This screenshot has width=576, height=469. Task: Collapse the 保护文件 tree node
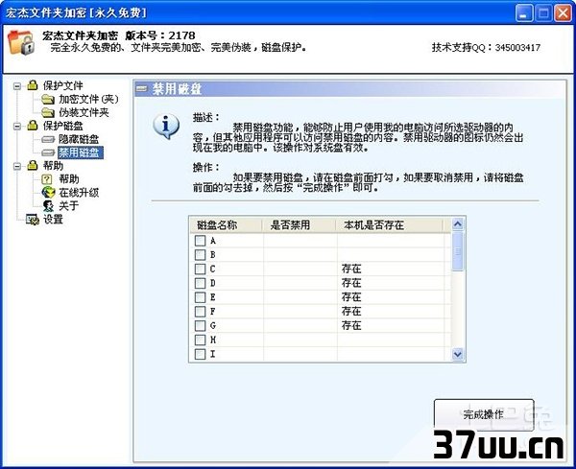(17, 86)
